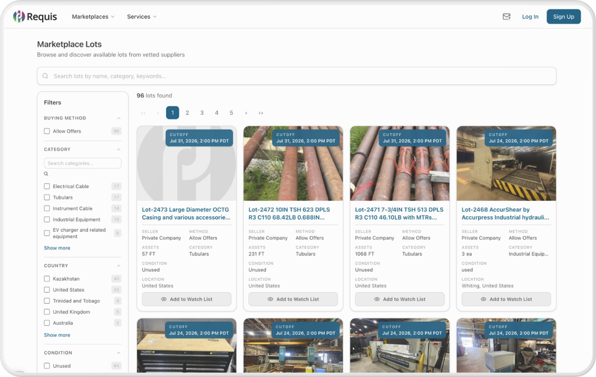The image size is (596, 377).
Task: Click the search magnifier in the lots search bar
Action: pyautogui.click(x=45, y=76)
